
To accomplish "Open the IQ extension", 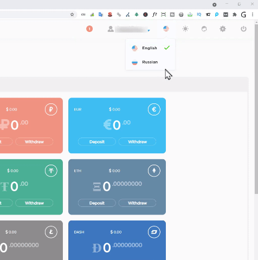I will click(x=199, y=15).
